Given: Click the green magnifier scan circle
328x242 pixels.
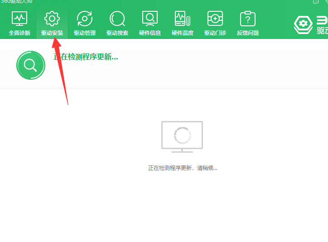Looking at the screenshot, I should (31, 65).
